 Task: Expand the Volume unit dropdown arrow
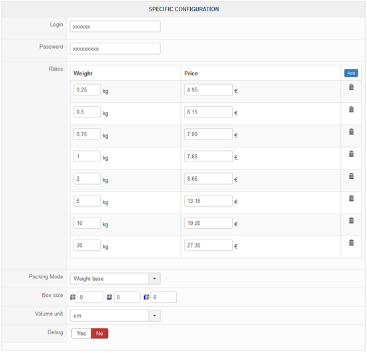click(x=155, y=316)
